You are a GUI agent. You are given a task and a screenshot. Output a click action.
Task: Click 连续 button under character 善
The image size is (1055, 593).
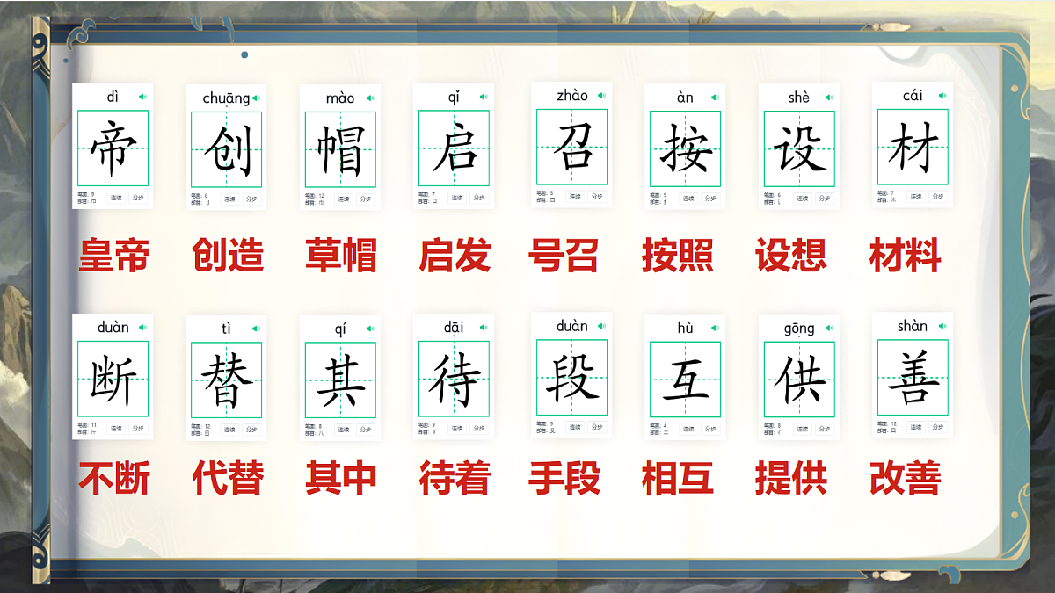click(x=916, y=427)
